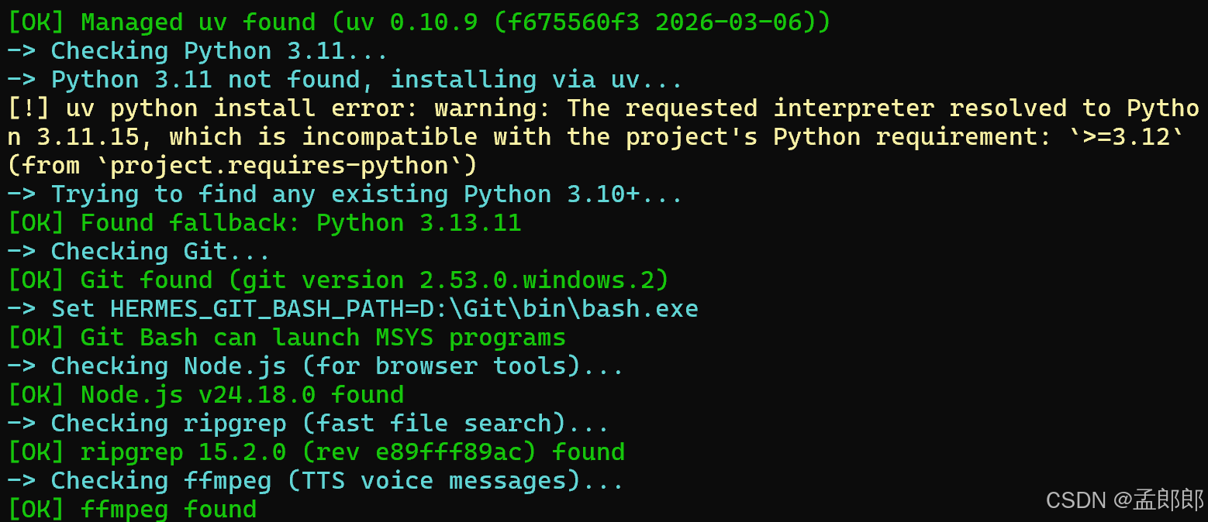Screen dimensions: 1208x522
Task: Click the 'Checking Git...' line
Action: pos(139,252)
